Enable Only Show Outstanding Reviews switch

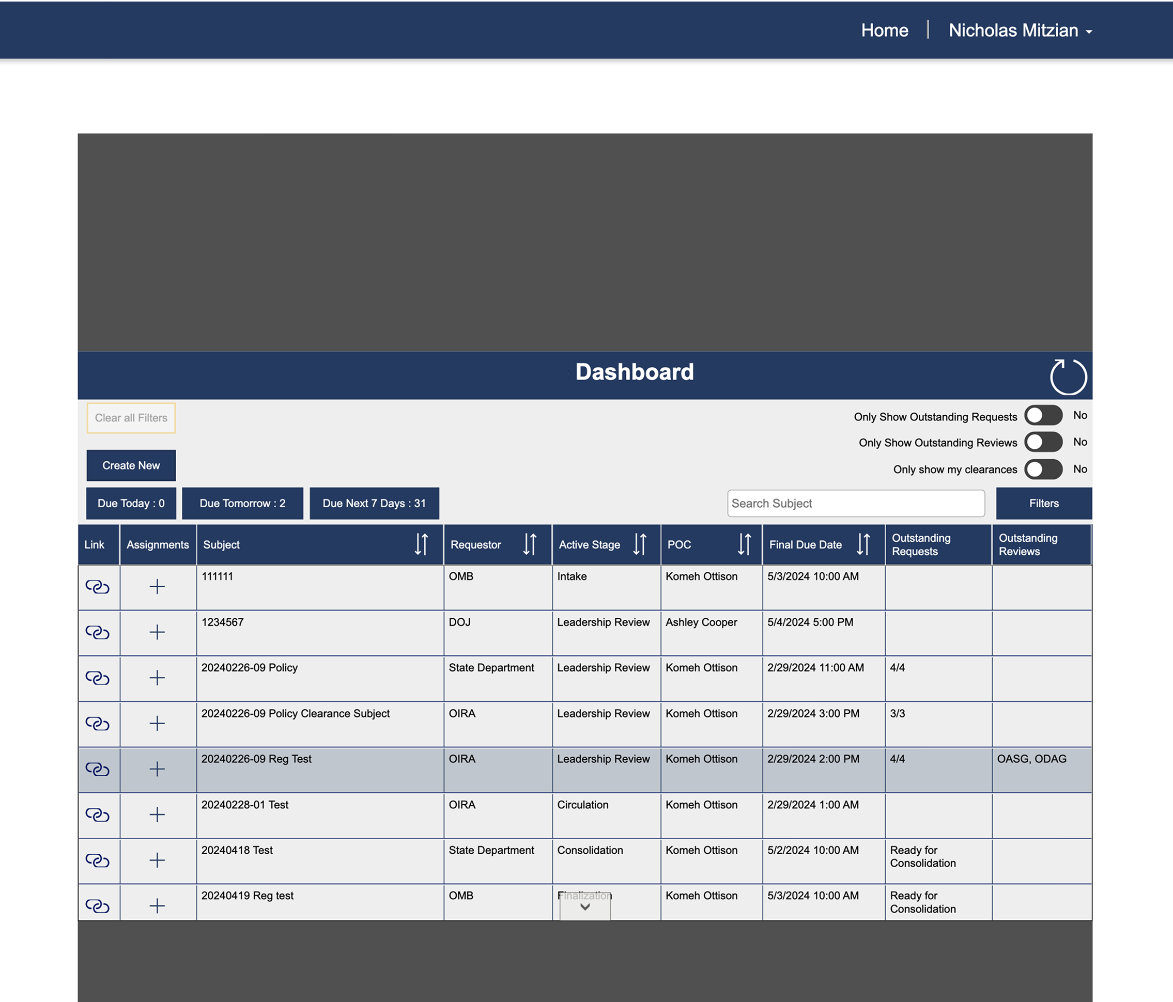1043,443
